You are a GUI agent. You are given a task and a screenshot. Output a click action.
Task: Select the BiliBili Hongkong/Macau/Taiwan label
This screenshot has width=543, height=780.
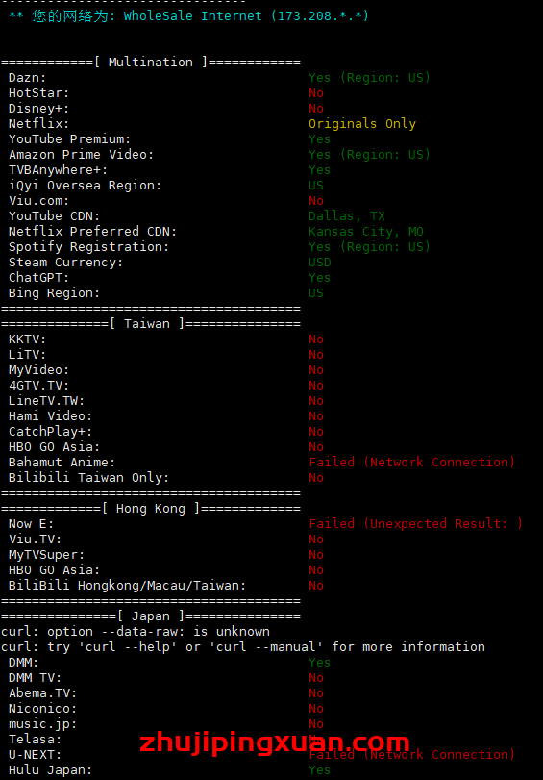[x=127, y=586]
